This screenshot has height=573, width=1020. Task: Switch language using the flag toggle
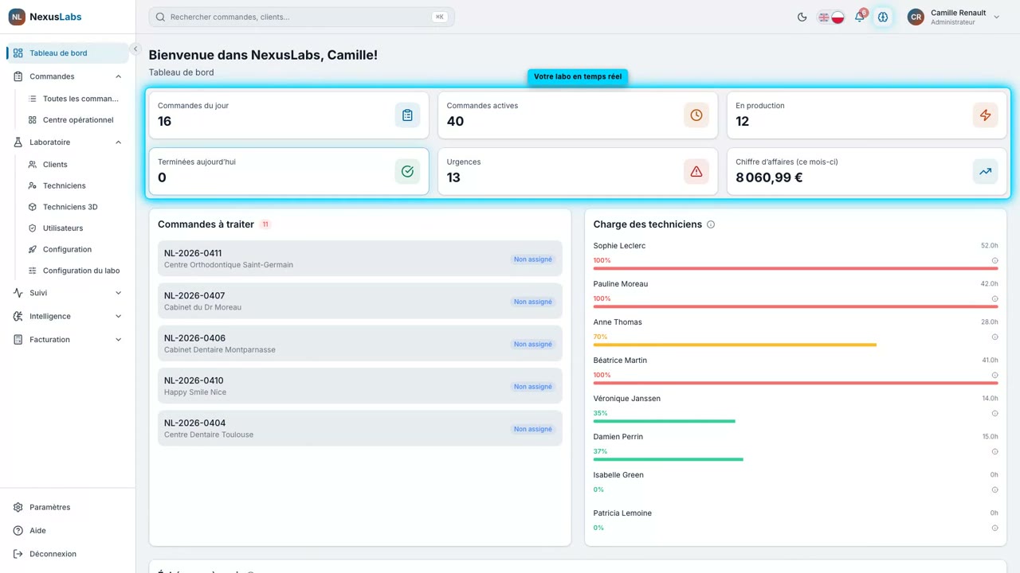[831, 17]
